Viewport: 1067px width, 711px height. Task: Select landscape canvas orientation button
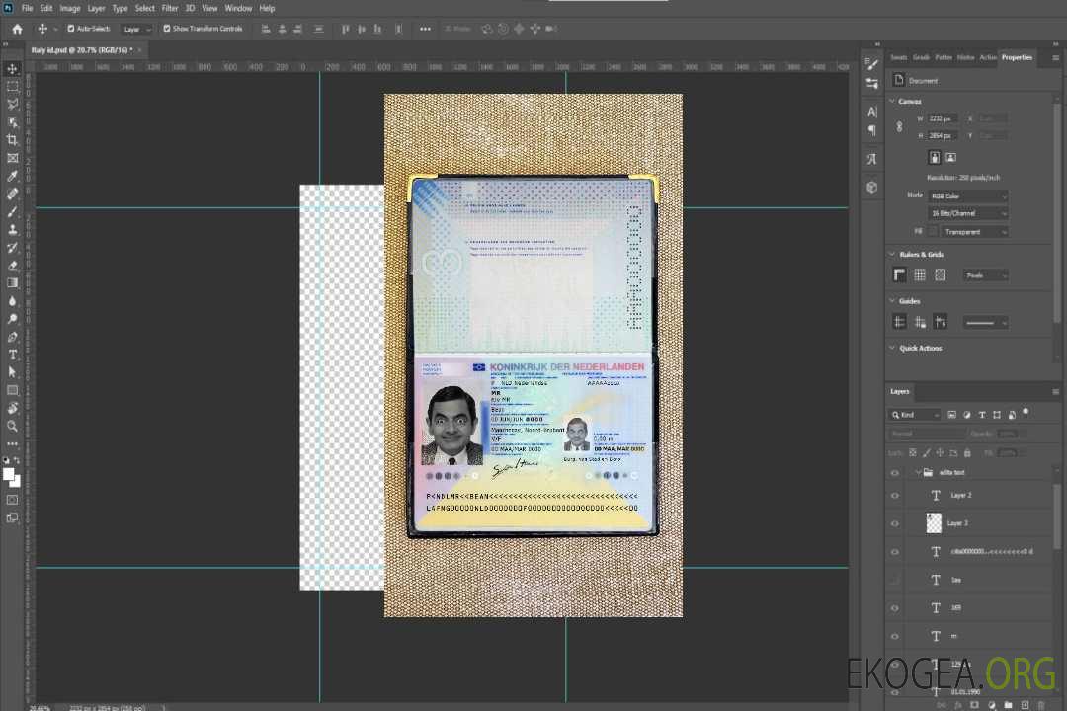pyautogui.click(x=951, y=158)
